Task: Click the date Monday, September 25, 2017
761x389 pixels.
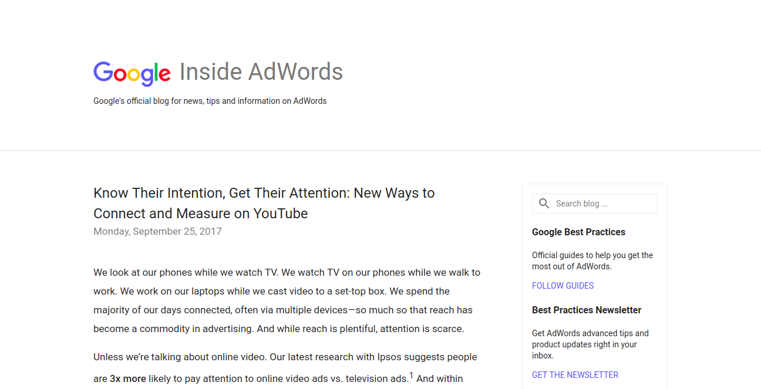Action: tap(157, 231)
